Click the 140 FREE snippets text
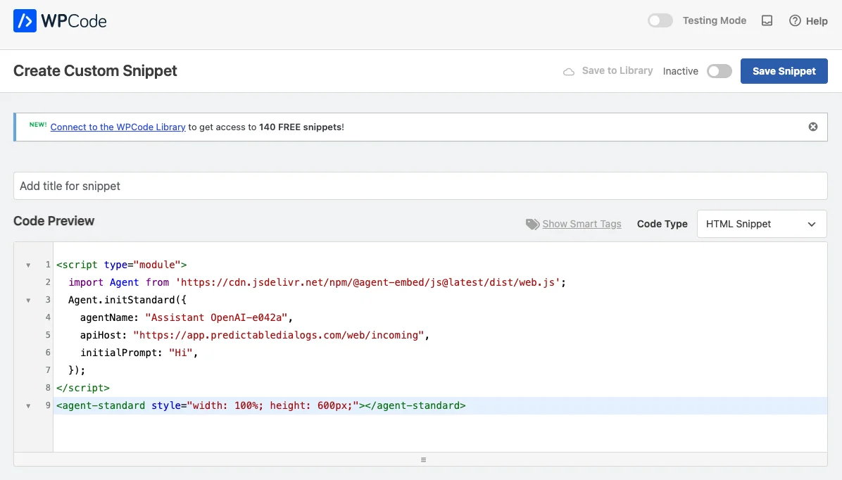Screen dimensions: 842x480 [x=300, y=127]
